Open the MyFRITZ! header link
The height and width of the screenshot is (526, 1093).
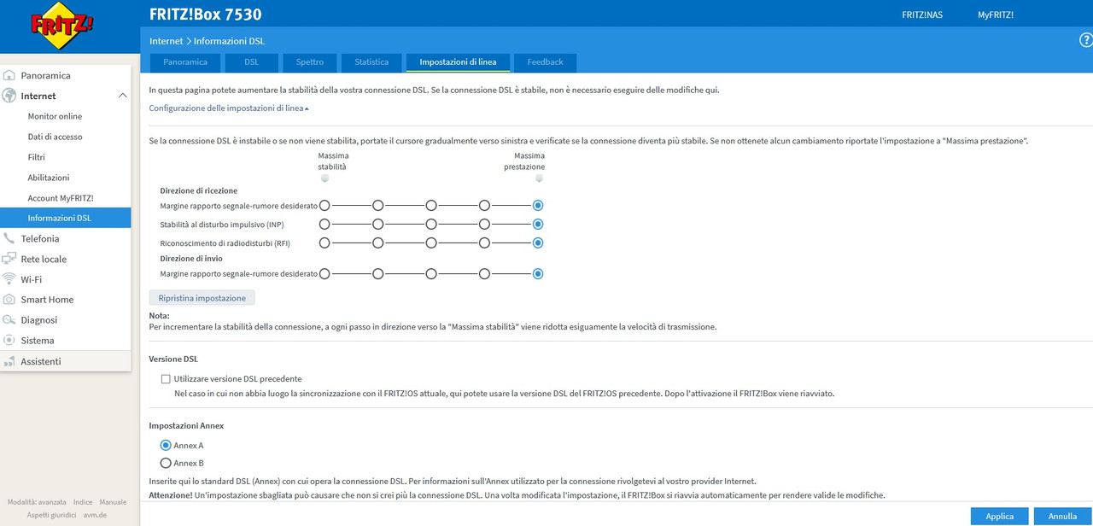coord(996,15)
